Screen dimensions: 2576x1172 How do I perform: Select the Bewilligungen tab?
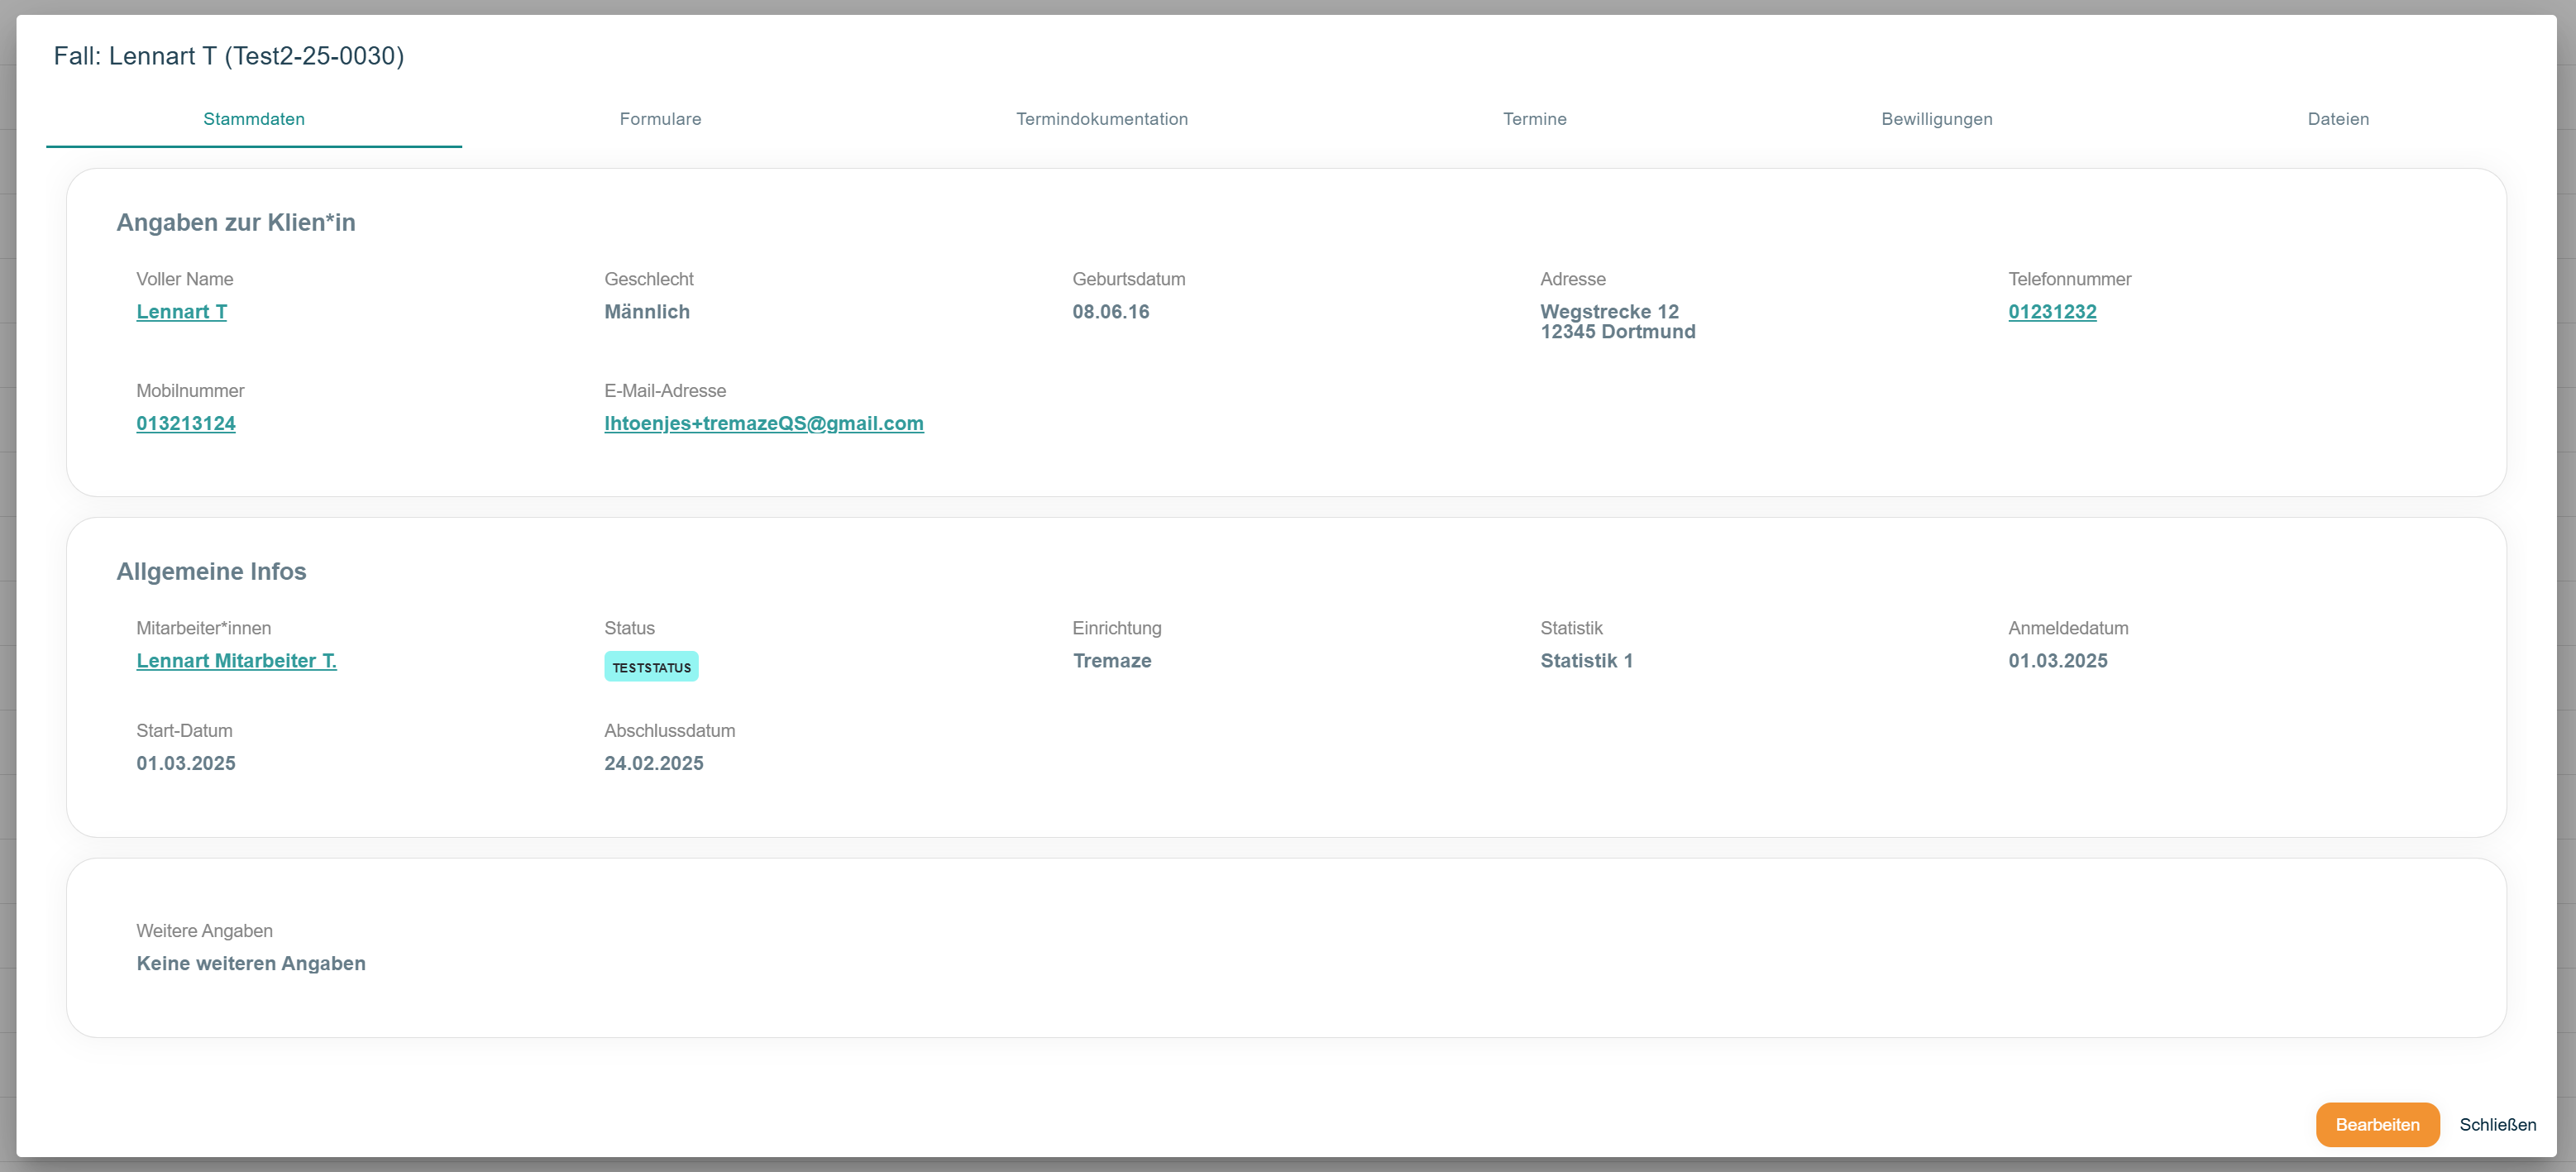pyautogui.click(x=1936, y=119)
